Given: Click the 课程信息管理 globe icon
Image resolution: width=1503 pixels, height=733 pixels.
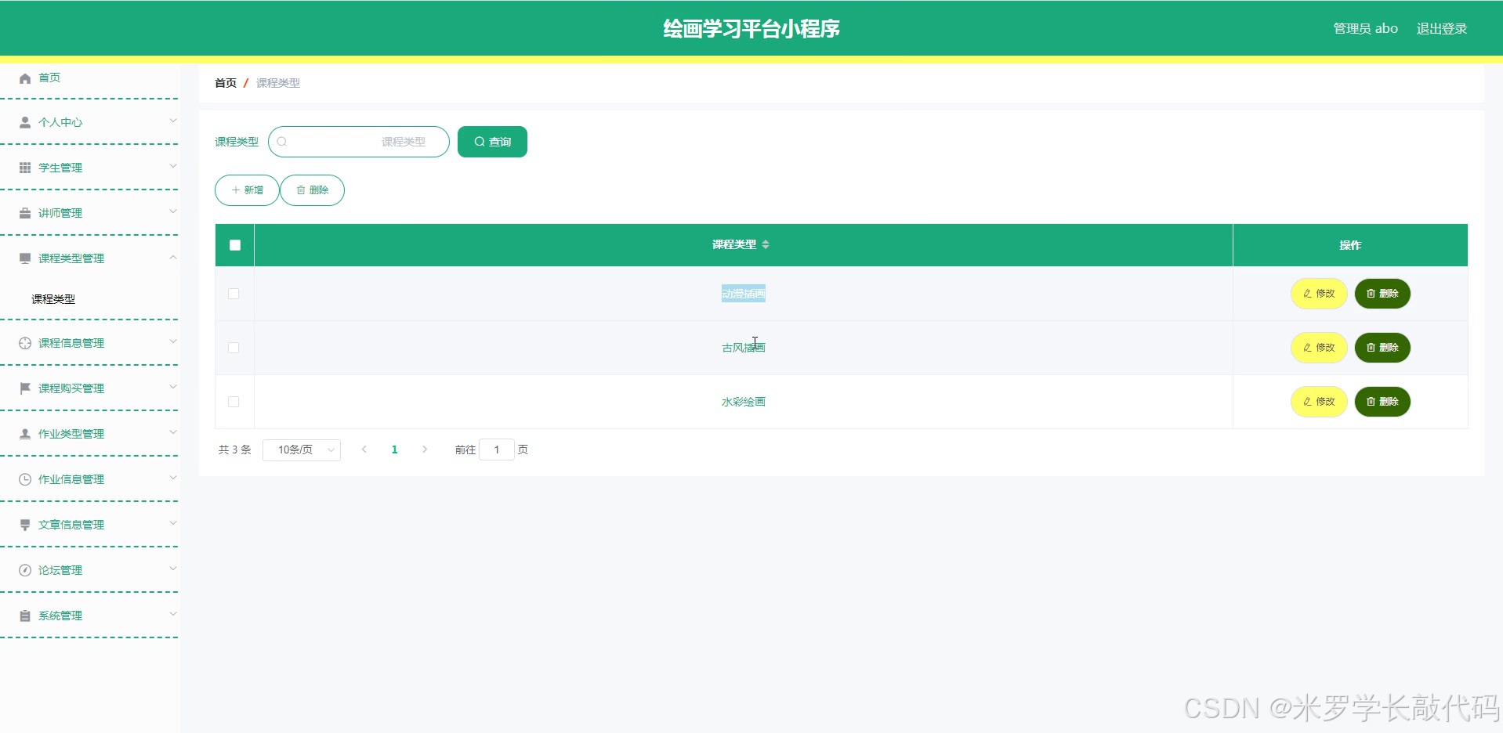Looking at the screenshot, I should pos(23,342).
